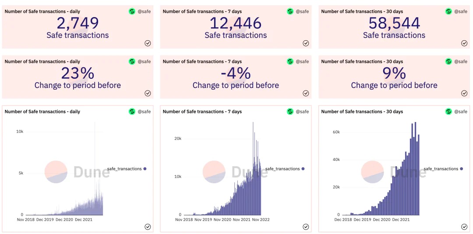This screenshot has height=234, width=473.
Task: Click legend color dot in 30 days chart
Action: point(462,169)
